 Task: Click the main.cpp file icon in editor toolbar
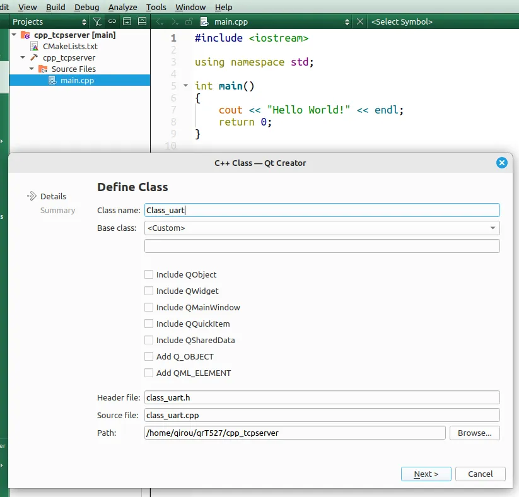(x=204, y=22)
